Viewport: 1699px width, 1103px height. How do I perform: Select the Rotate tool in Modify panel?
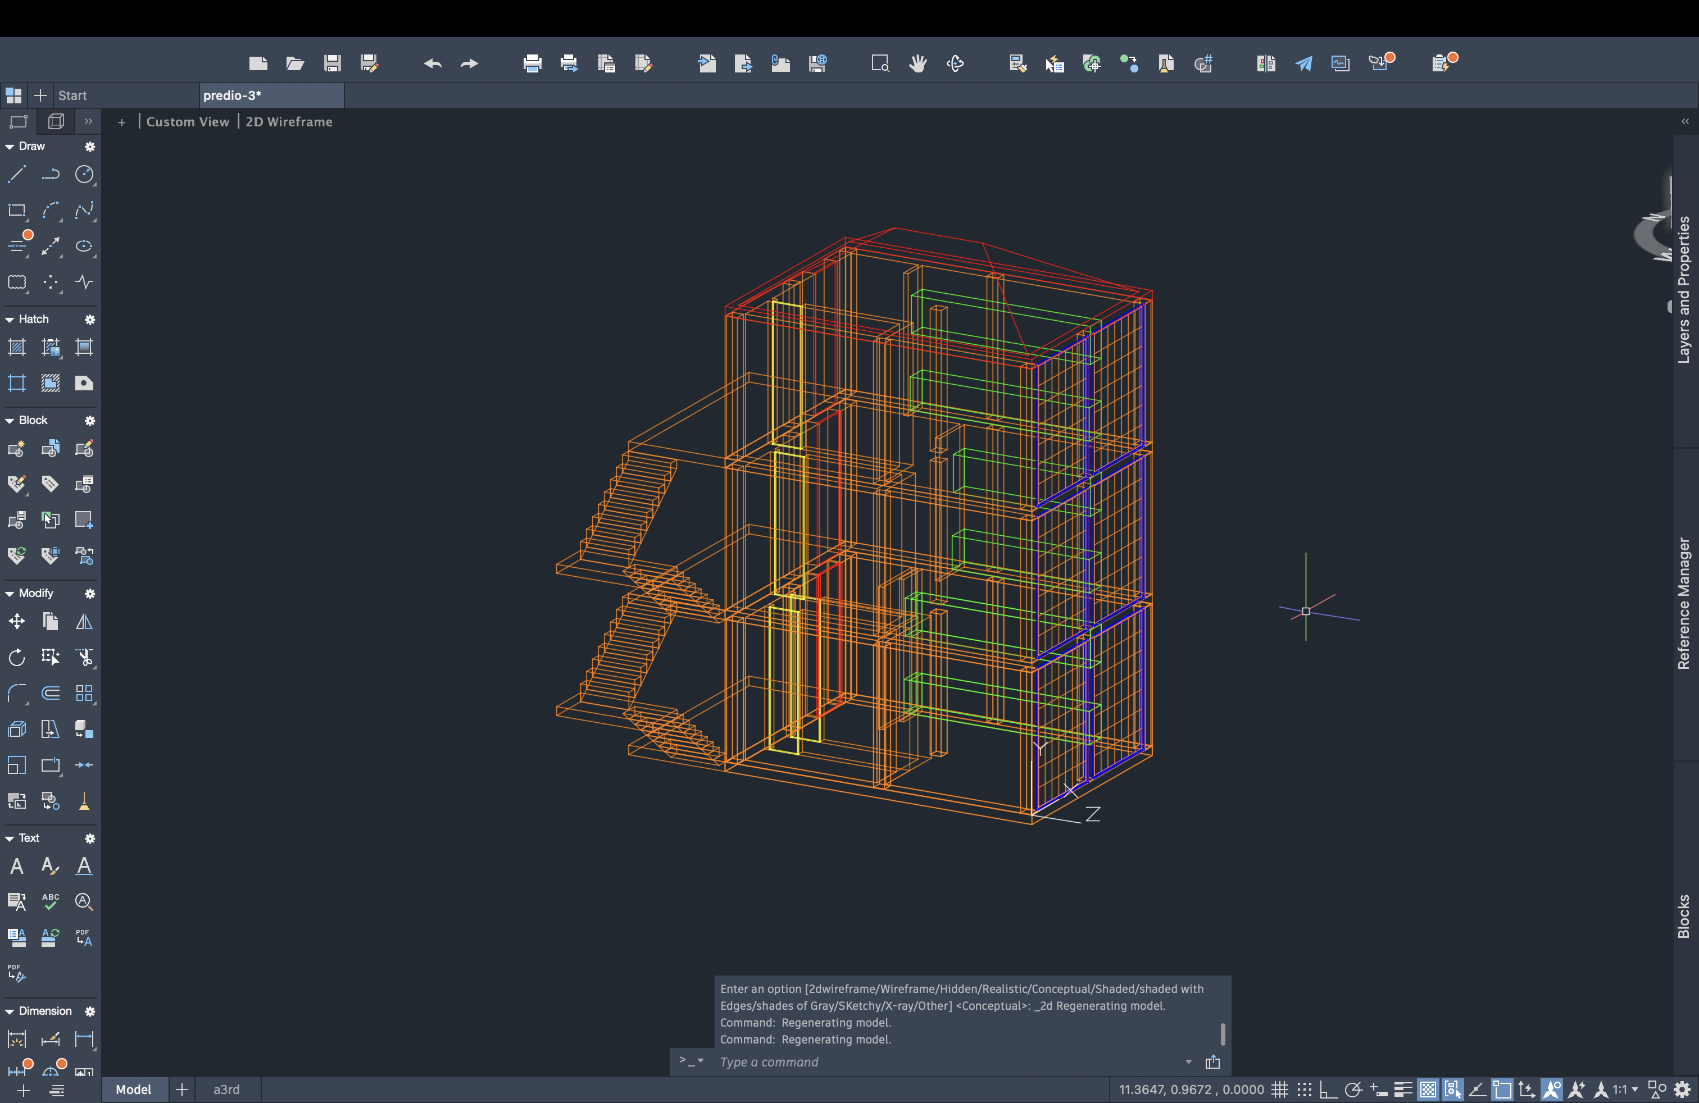pyautogui.click(x=16, y=657)
